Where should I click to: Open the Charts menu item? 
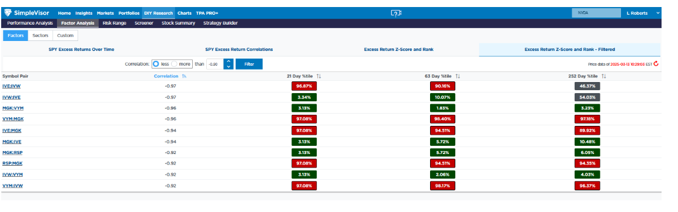tap(184, 13)
